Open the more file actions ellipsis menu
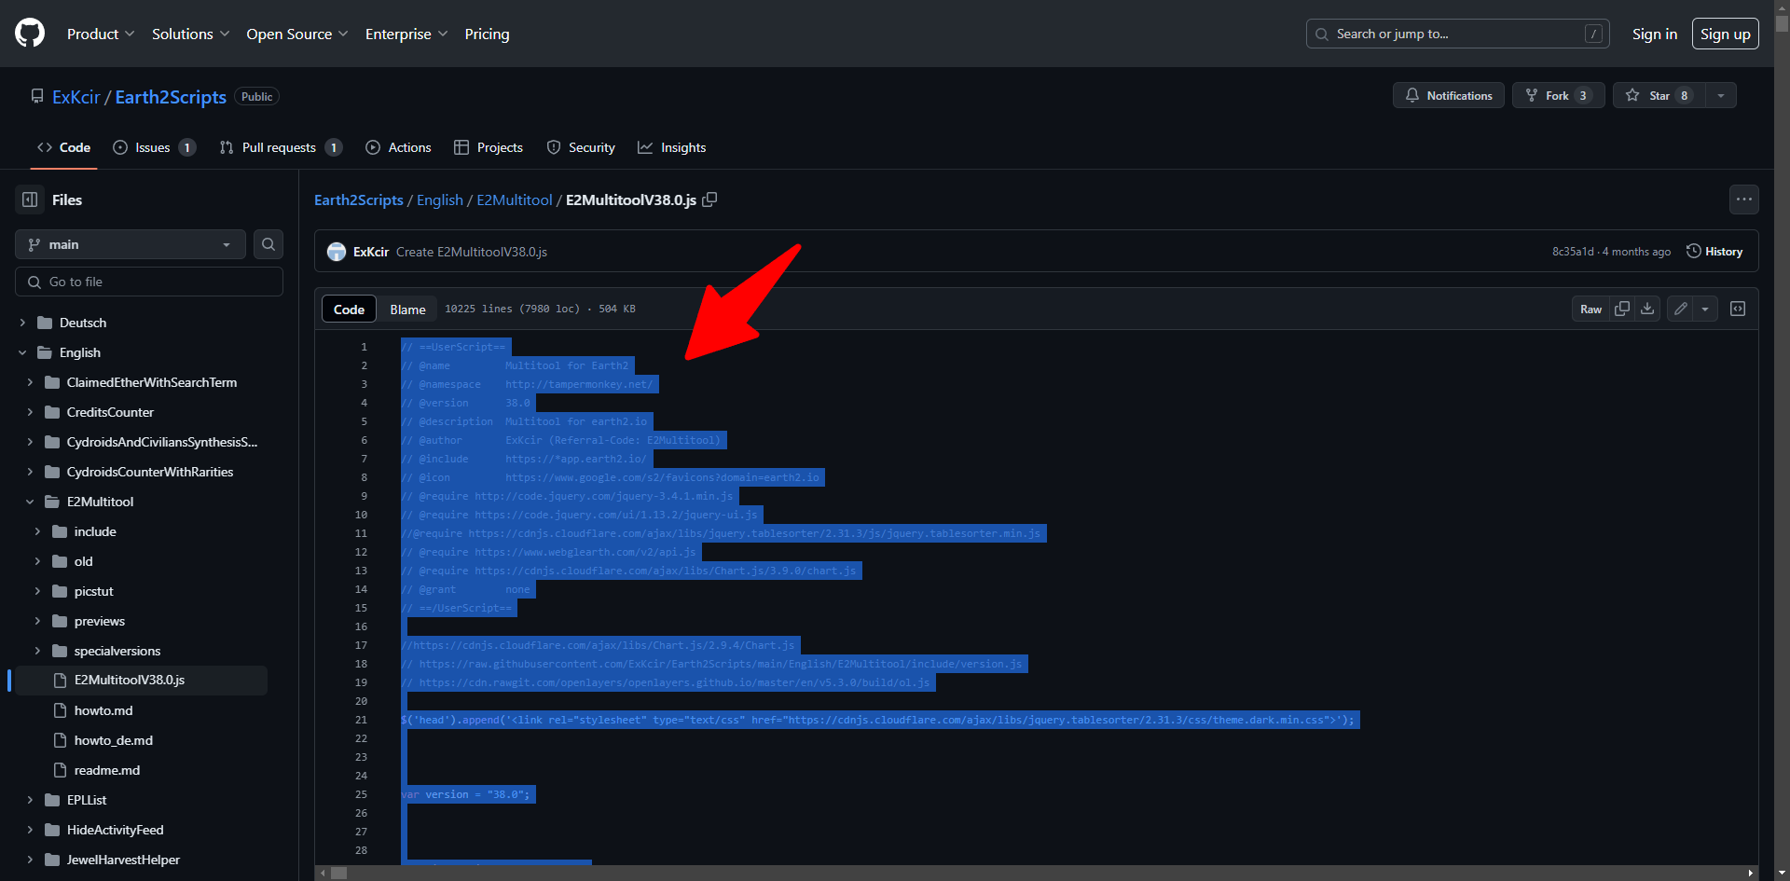The height and width of the screenshot is (881, 1790). pyautogui.click(x=1743, y=200)
